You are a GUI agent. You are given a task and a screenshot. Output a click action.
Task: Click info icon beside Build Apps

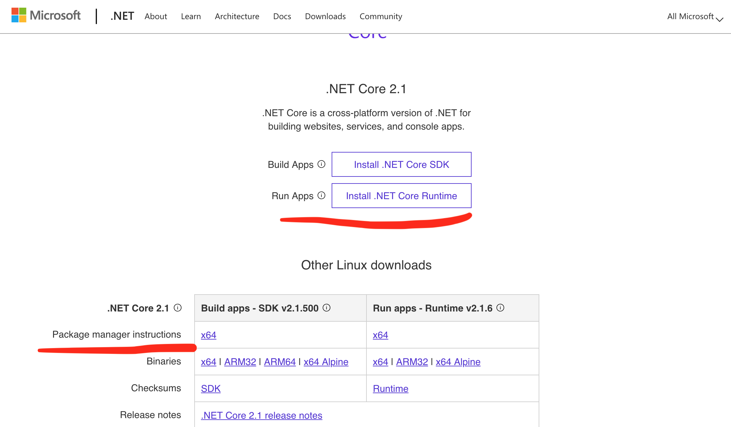point(321,164)
